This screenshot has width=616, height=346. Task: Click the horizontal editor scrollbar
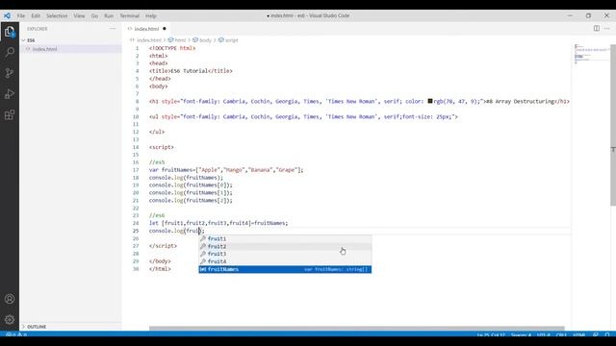click(x=357, y=328)
